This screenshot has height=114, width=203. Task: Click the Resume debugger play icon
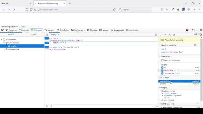[x=160, y=35]
